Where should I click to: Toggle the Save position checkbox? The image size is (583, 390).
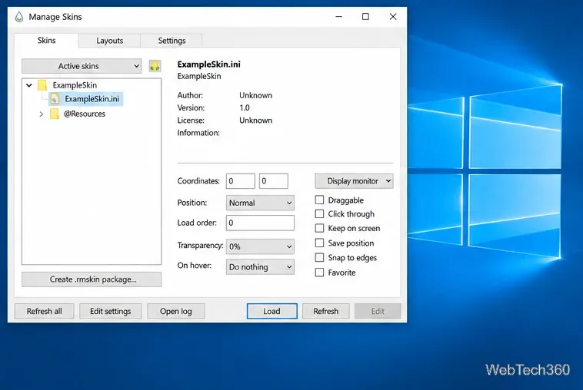(x=319, y=243)
